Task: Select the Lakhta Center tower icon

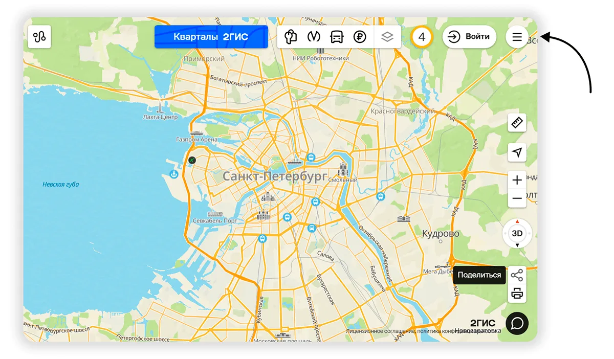Action: pos(160,107)
